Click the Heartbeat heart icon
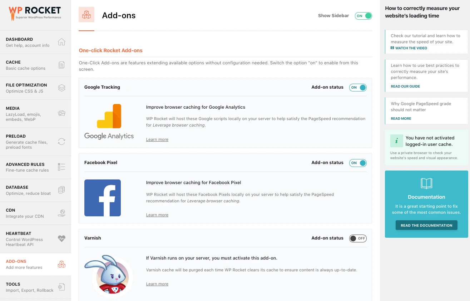The height and width of the screenshot is (301, 470). coord(61,239)
